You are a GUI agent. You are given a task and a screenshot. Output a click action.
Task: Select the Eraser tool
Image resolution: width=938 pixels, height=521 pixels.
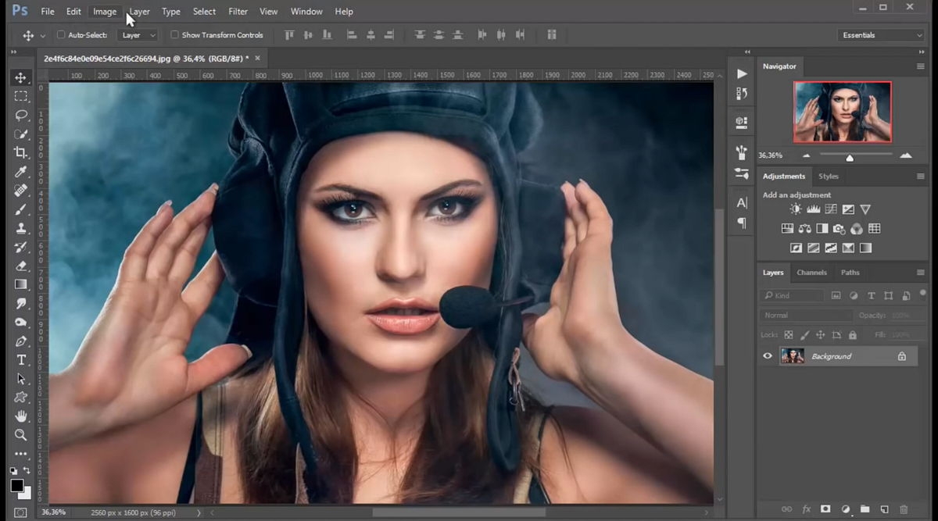click(21, 266)
